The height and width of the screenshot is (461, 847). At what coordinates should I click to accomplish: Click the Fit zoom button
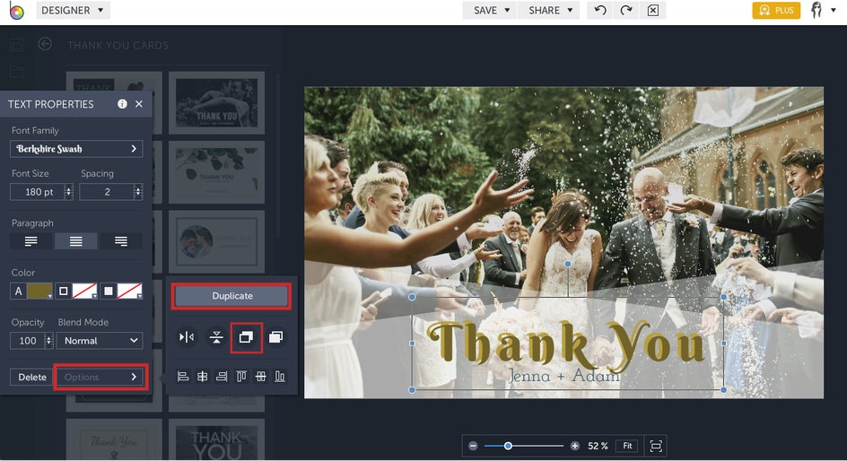click(627, 446)
